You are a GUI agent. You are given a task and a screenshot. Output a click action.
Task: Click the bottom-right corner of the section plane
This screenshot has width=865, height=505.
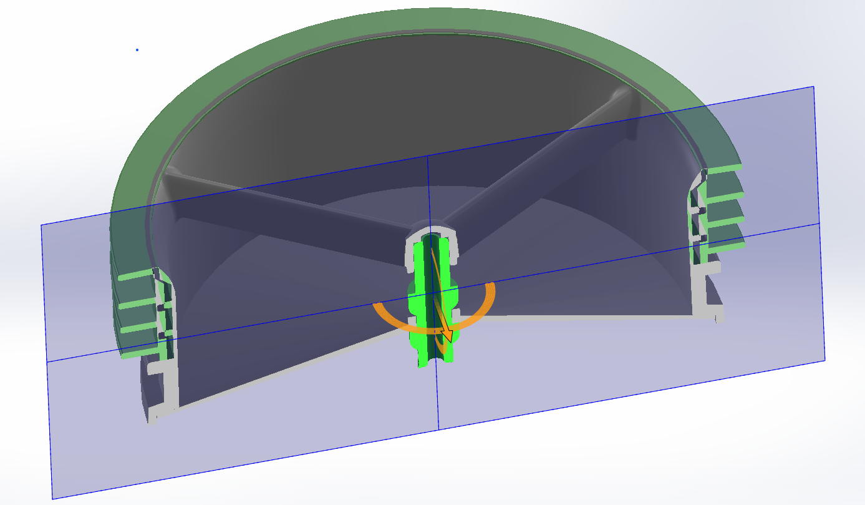click(x=824, y=360)
